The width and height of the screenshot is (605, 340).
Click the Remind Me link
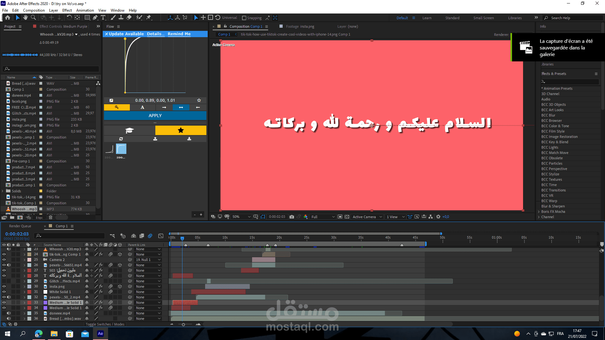point(179,34)
